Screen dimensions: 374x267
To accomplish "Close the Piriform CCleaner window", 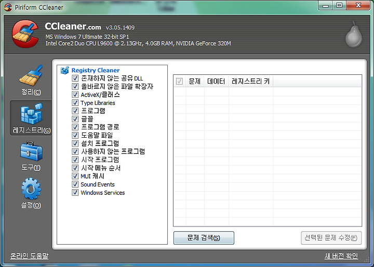I will 358,6.
